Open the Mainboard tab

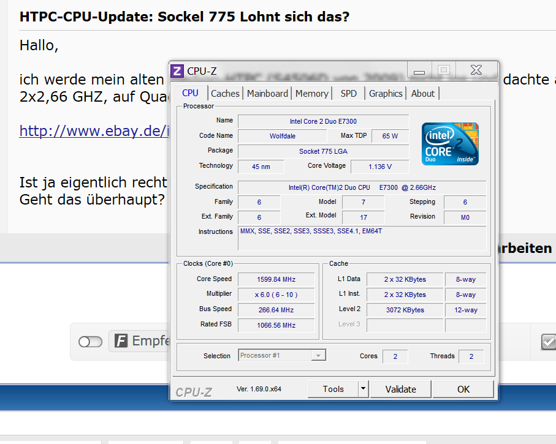(x=267, y=94)
